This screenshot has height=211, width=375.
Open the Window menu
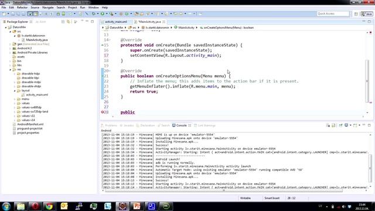point(93,8)
